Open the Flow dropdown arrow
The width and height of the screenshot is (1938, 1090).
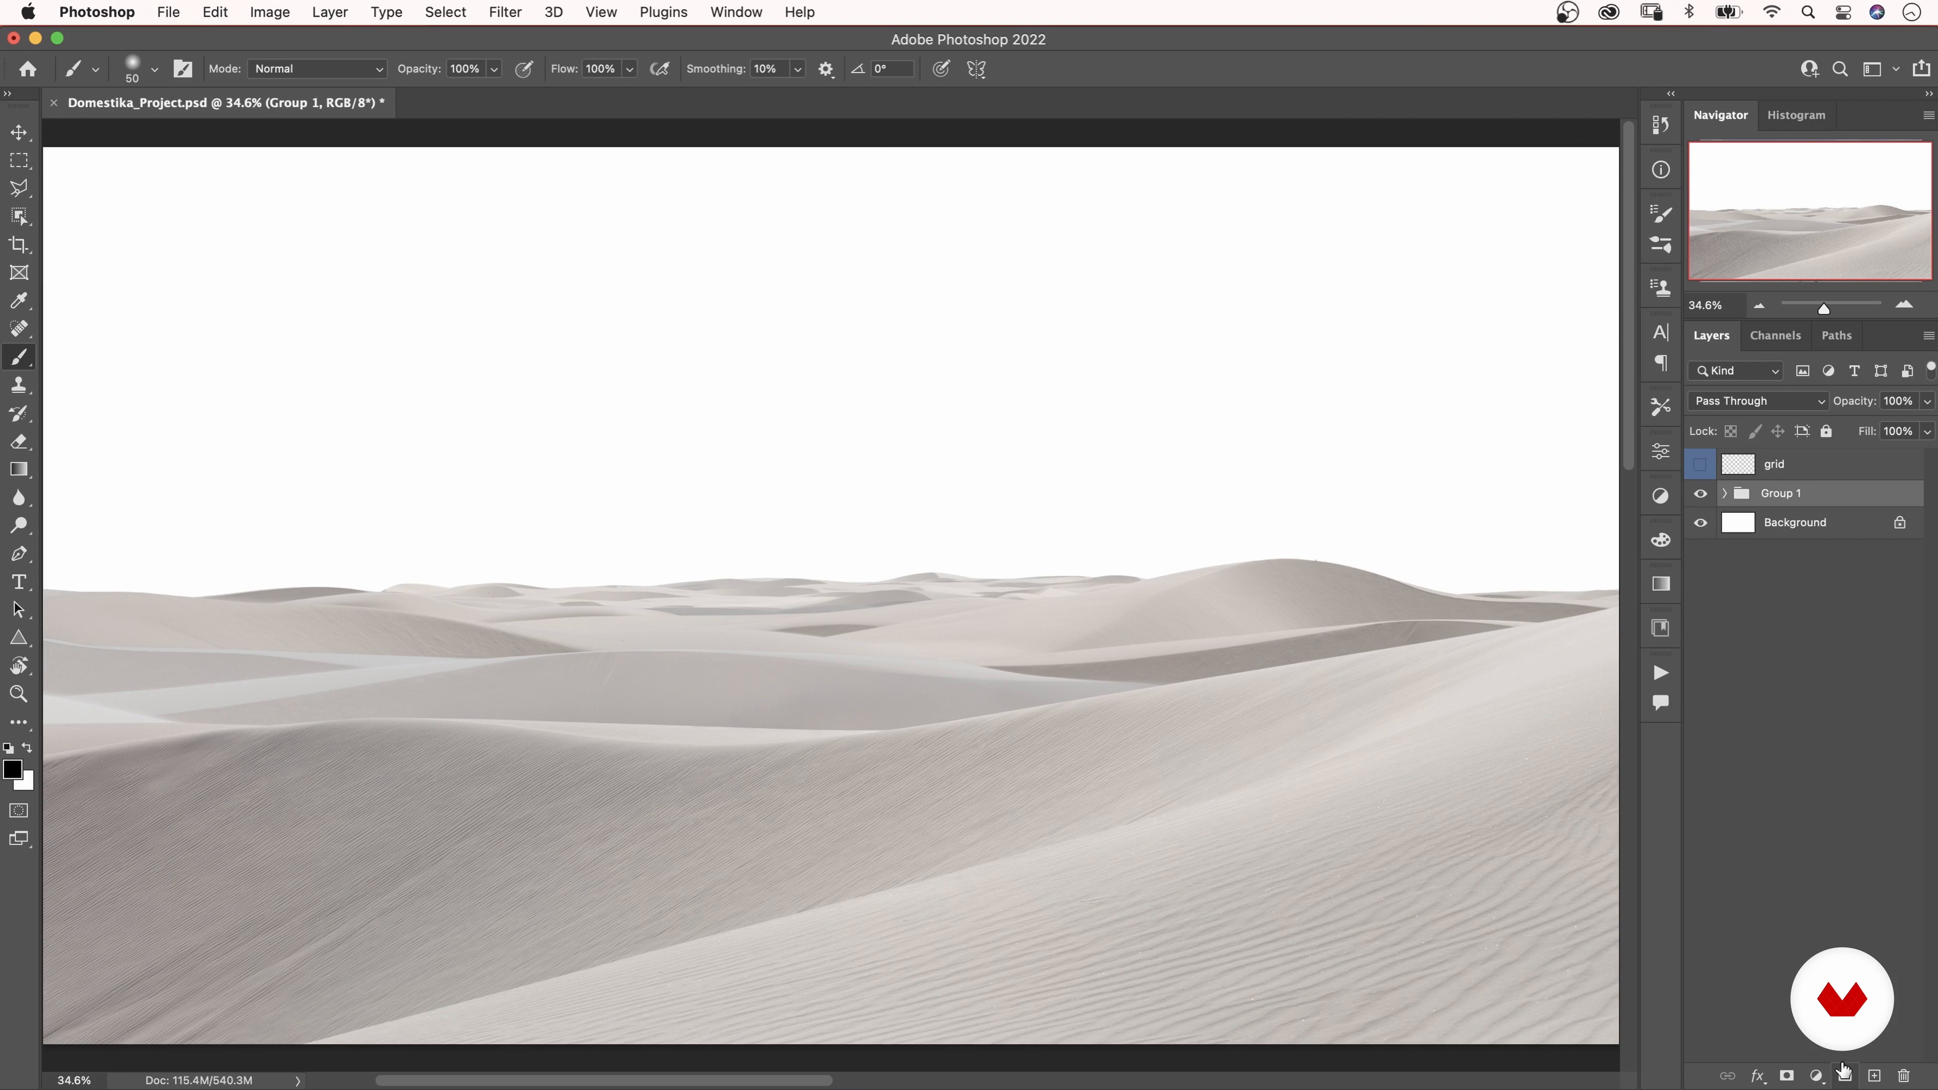point(630,69)
